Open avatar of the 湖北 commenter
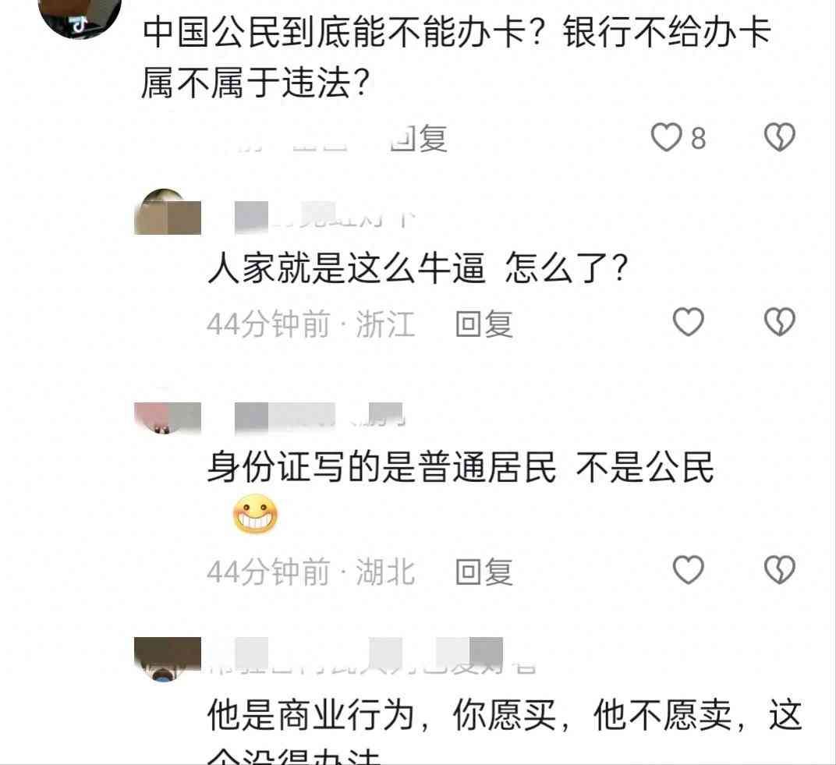Screen dimensions: 836x765 [x=168, y=418]
